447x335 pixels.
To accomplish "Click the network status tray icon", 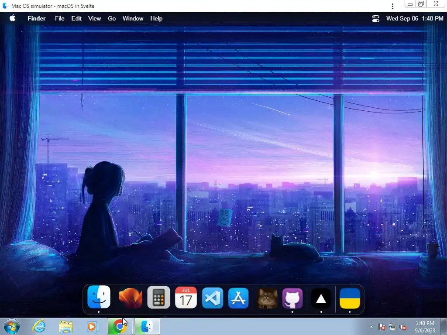I will (392, 327).
